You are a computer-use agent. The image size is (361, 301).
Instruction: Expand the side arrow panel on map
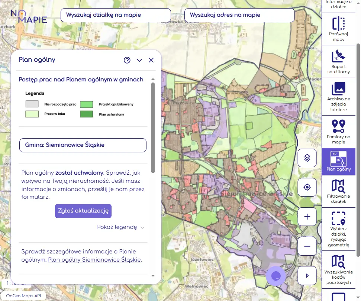[307, 275]
